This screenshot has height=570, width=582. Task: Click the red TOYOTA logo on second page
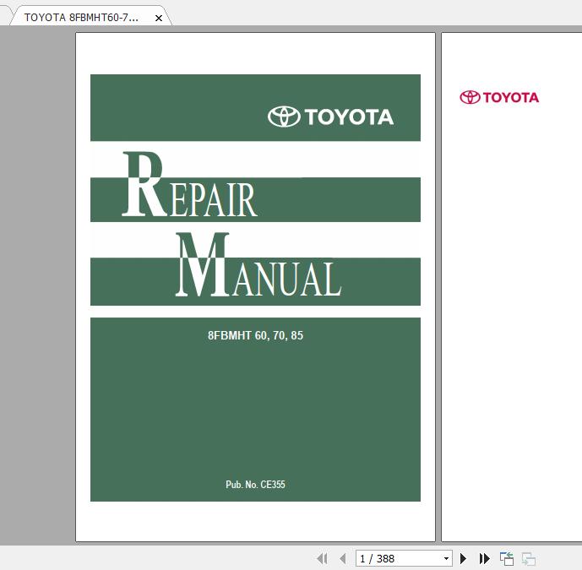(499, 97)
